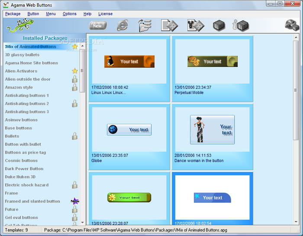Click New badge beside Framed and slanted button
Image resolution: width=303 pixels, height=236 pixels.
coord(75,201)
